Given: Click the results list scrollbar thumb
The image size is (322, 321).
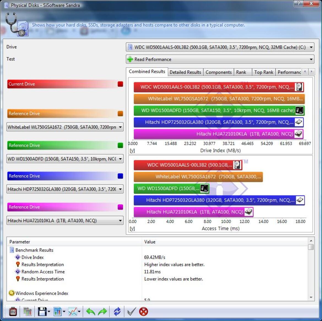Looking at the screenshot, I should coord(311,247).
